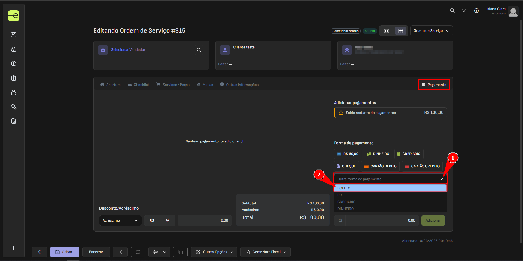
Task: Select the R$ discount type toggle
Action: tap(152, 220)
